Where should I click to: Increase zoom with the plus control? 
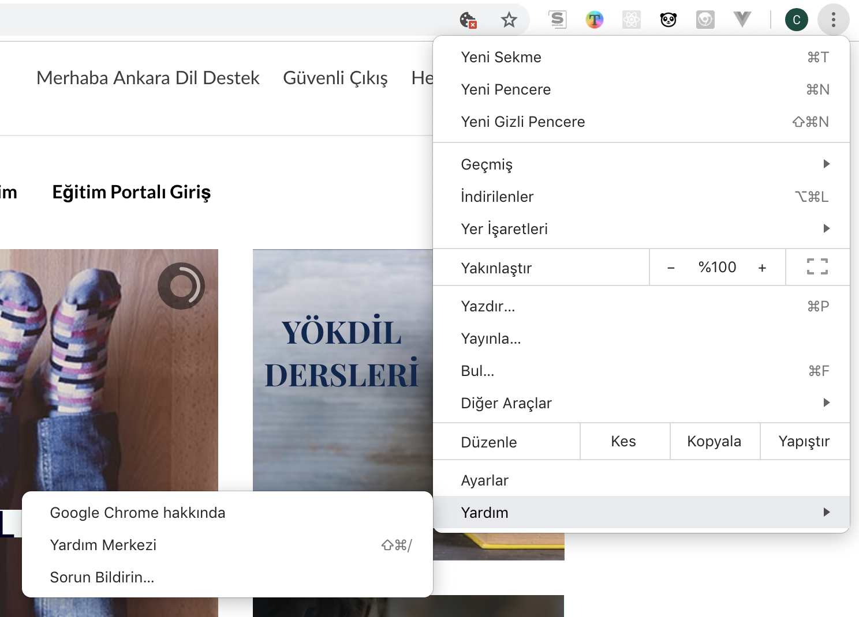coord(762,267)
